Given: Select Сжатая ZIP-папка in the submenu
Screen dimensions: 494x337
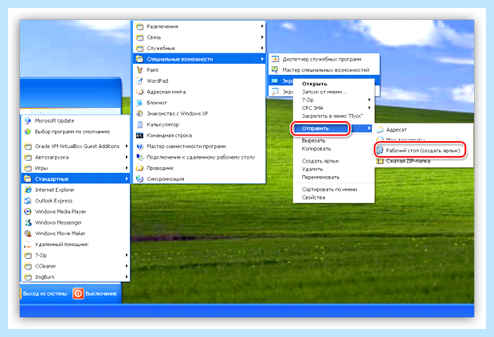Looking at the screenshot, I should 408,161.
